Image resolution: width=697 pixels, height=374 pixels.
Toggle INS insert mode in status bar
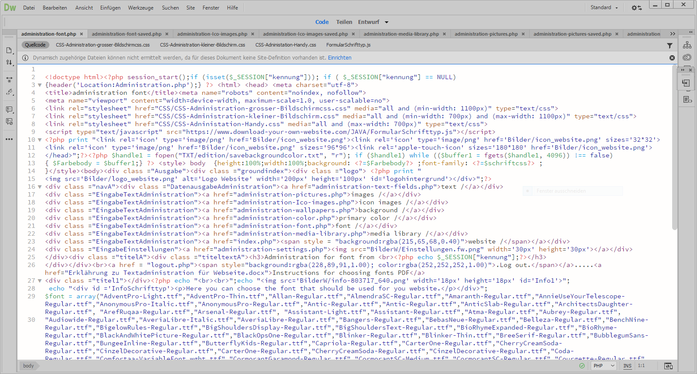[627, 366]
